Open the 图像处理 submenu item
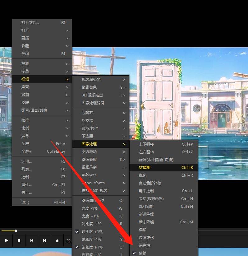The image size is (248, 256). [x=101, y=144]
